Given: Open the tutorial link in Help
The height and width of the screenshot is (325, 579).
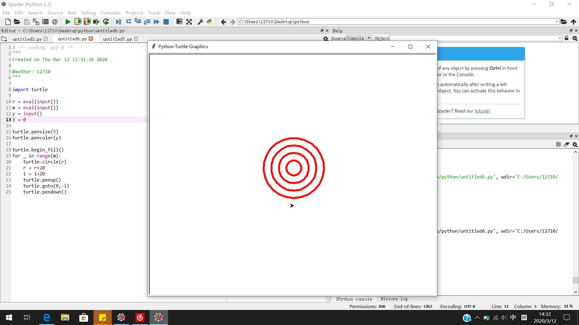Looking at the screenshot, I should [x=482, y=111].
